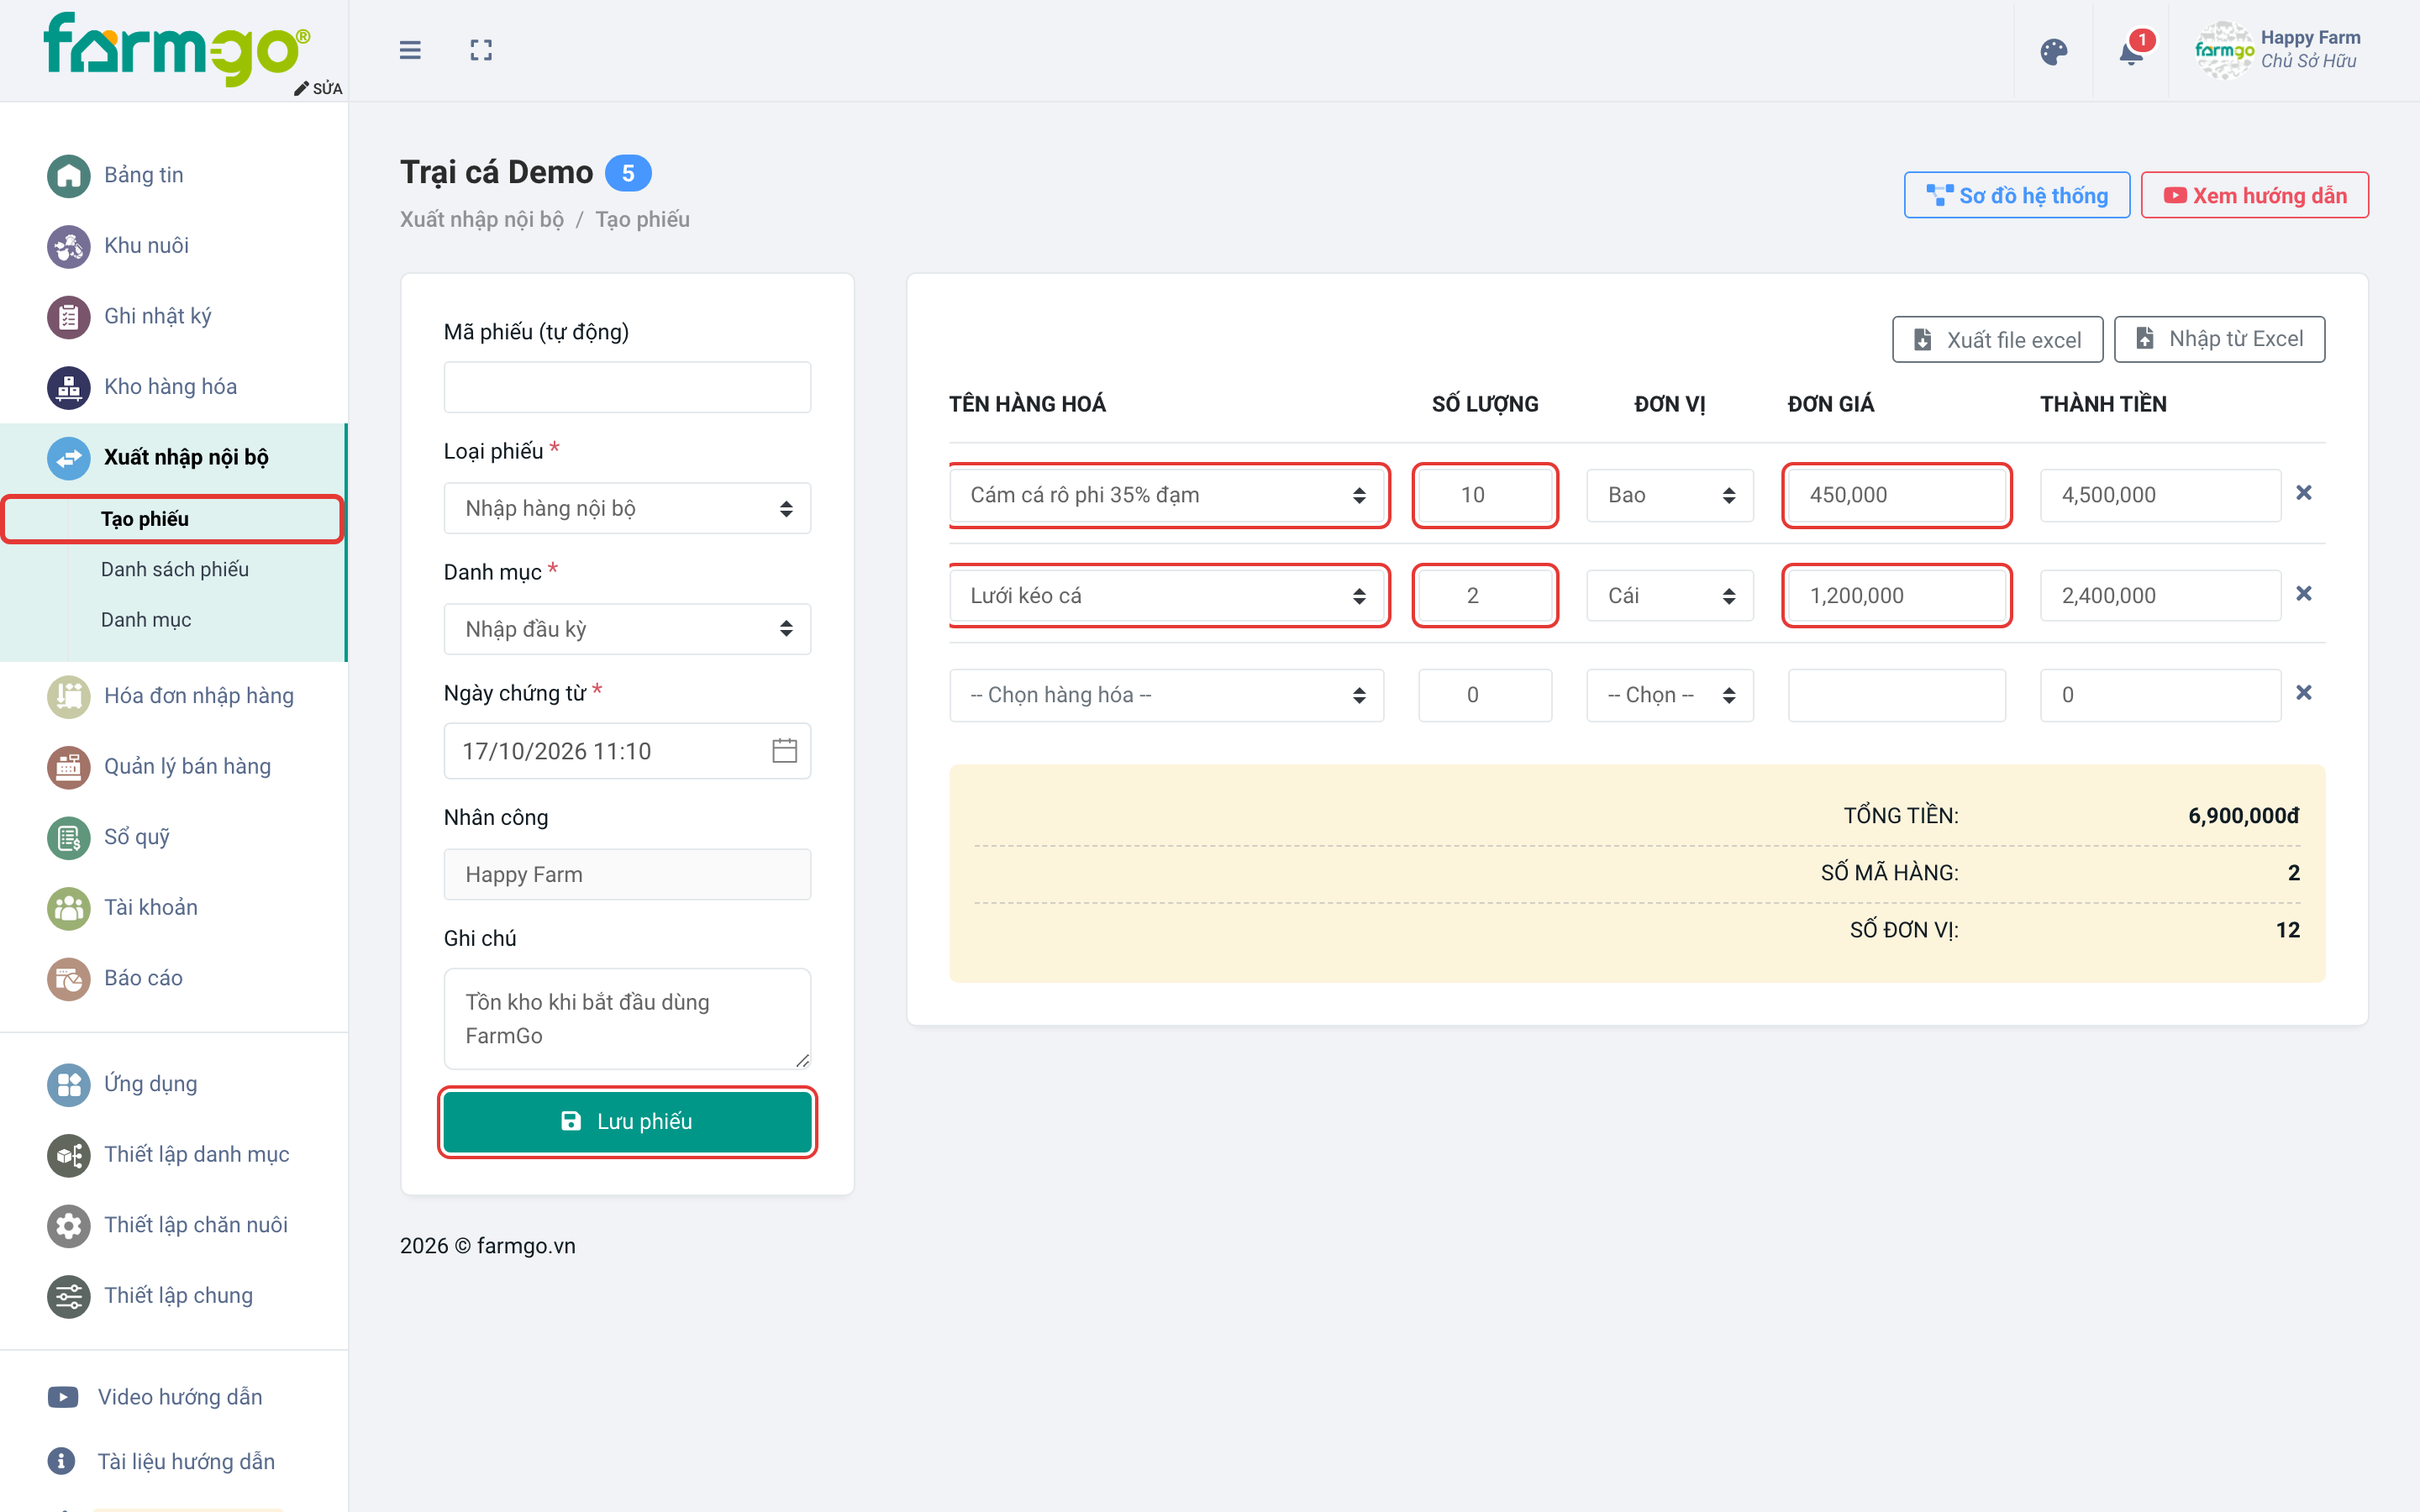This screenshot has width=2420, height=1512.
Task: Open the Chọn hàng hóa dropdown
Action: [x=1167, y=695]
